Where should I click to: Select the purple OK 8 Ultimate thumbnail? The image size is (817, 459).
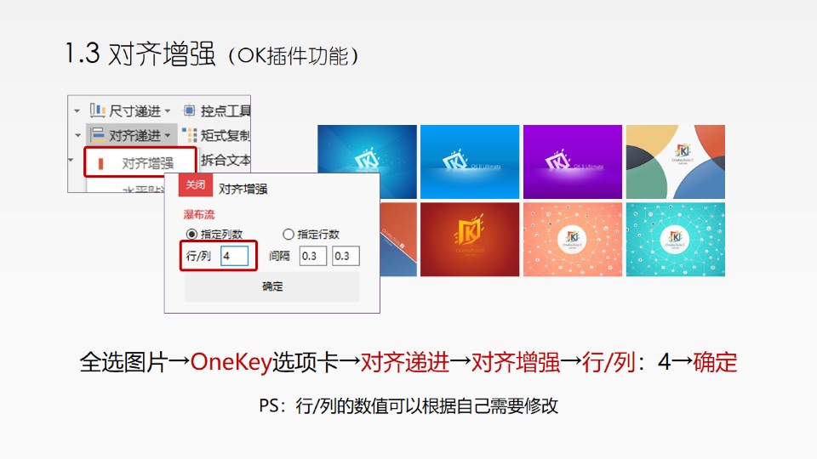573,161
